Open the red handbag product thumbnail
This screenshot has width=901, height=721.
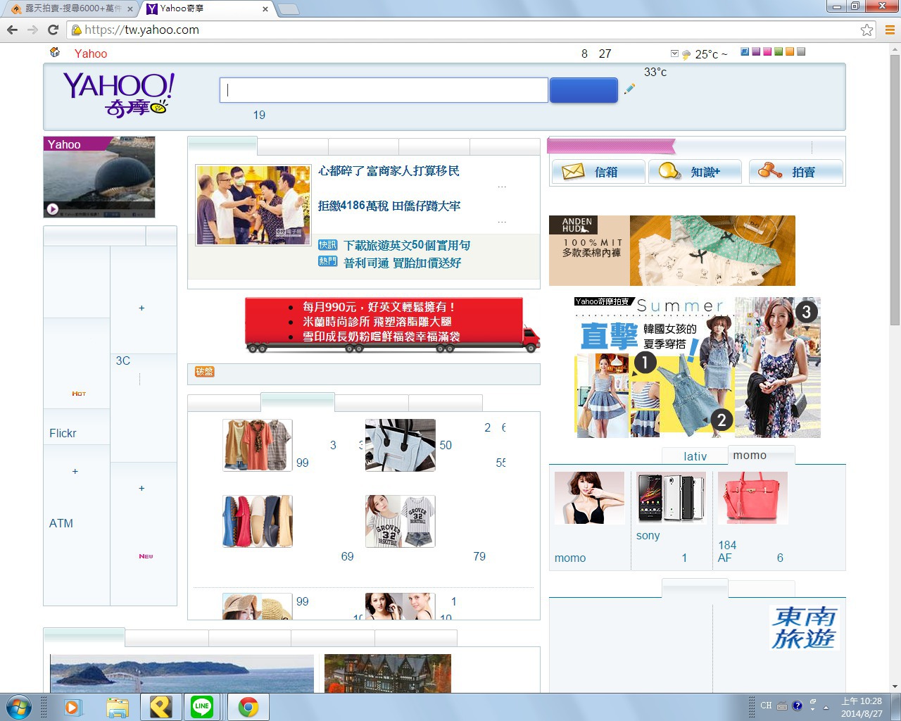[x=752, y=498]
